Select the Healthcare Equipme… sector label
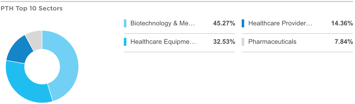The height and width of the screenshot is (104, 355). pos(163,42)
